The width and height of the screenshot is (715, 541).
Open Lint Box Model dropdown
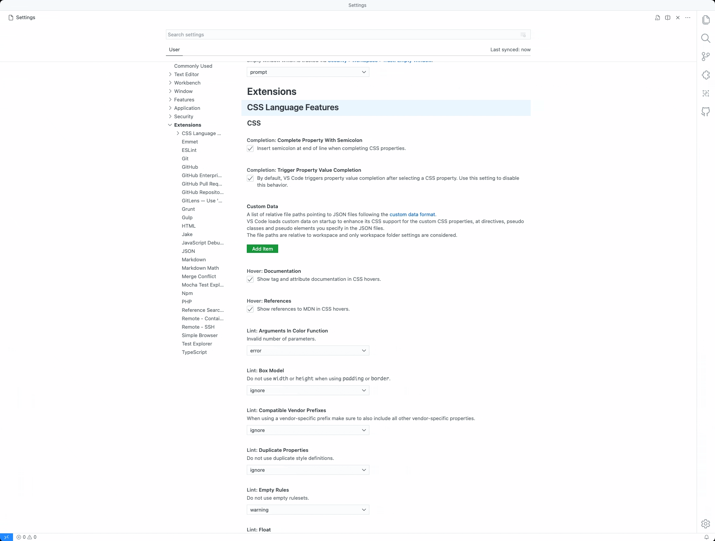click(x=308, y=390)
